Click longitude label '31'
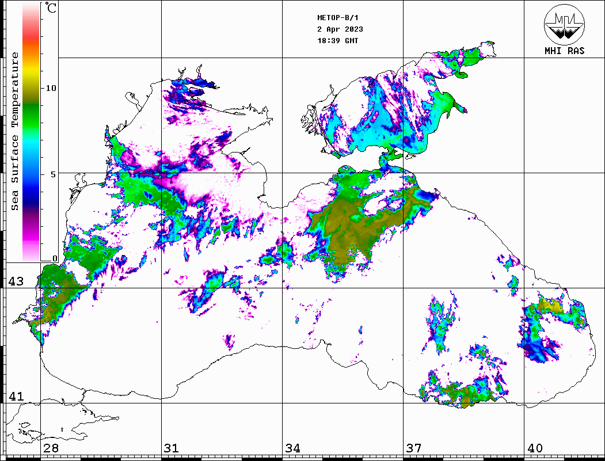Screen dimensions: 605x461 (x=172, y=448)
